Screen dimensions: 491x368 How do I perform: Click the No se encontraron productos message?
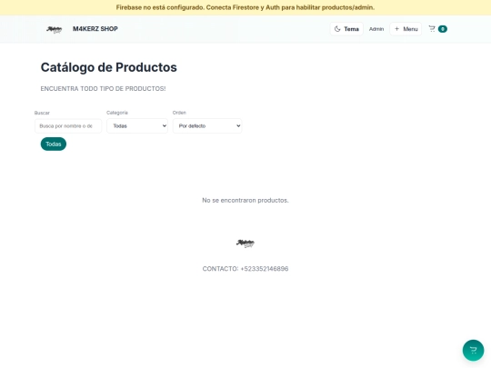pos(245,200)
